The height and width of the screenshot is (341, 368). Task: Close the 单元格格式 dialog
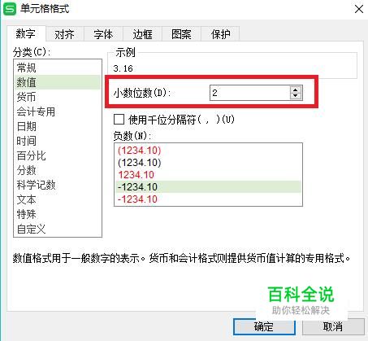tap(359, 9)
